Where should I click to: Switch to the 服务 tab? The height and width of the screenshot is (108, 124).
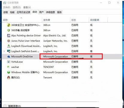coord(59,12)
